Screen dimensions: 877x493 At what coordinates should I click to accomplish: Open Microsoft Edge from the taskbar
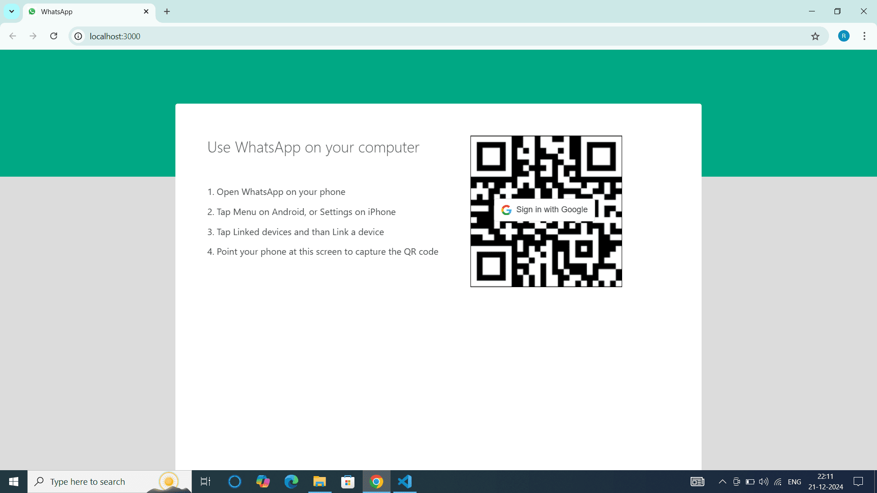click(291, 482)
